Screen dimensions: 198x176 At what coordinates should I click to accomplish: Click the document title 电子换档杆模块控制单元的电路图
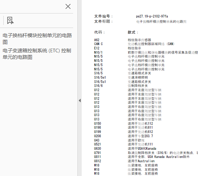point(161,22)
